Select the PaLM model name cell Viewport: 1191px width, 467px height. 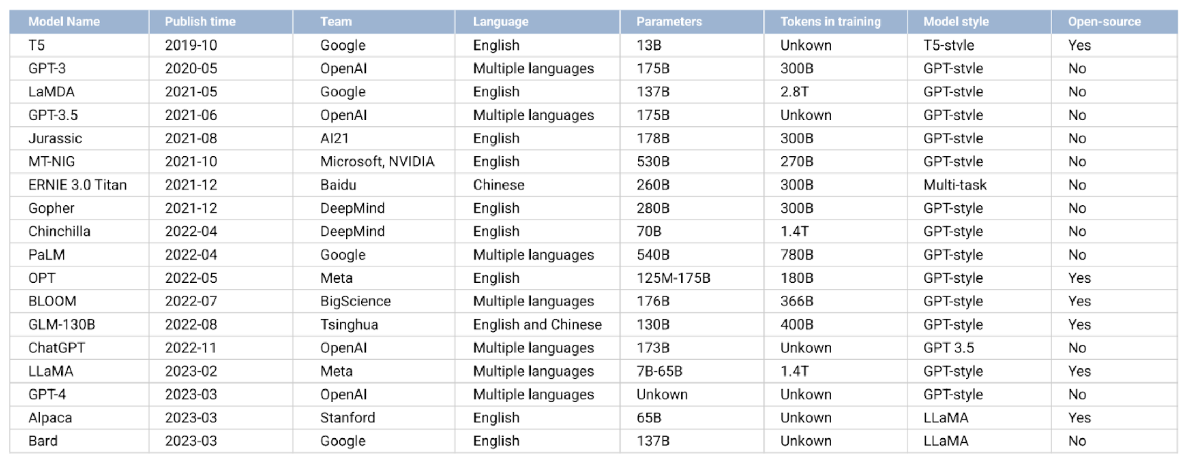tap(79, 255)
